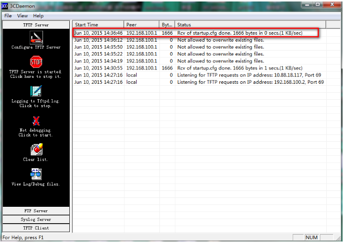
Task: Click the 1666 bytes cell in 14:30:55 row
Action: pyautogui.click(x=167, y=68)
